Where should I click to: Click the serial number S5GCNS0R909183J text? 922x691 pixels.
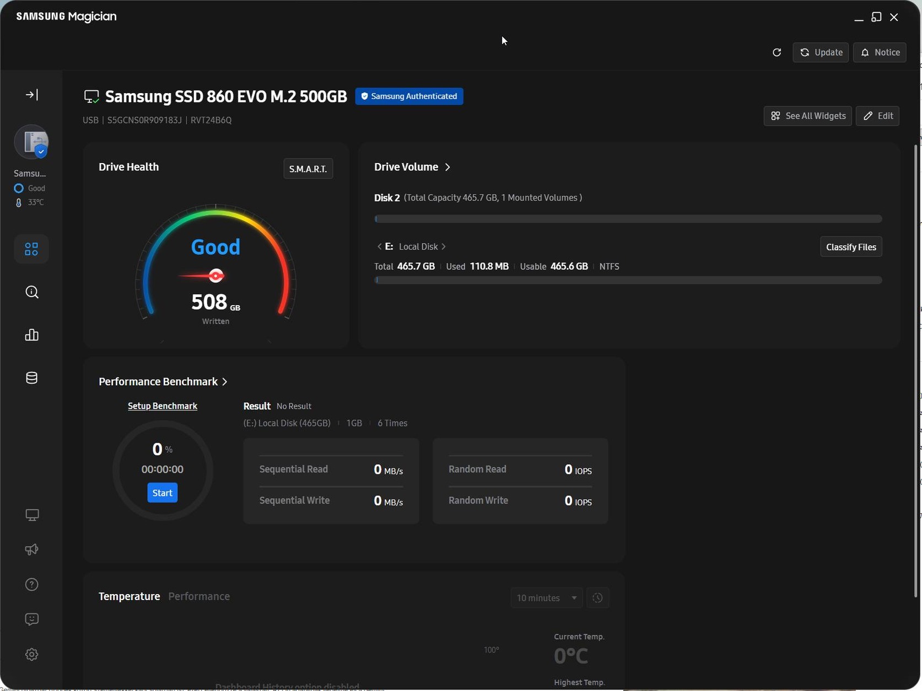click(x=144, y=120)
